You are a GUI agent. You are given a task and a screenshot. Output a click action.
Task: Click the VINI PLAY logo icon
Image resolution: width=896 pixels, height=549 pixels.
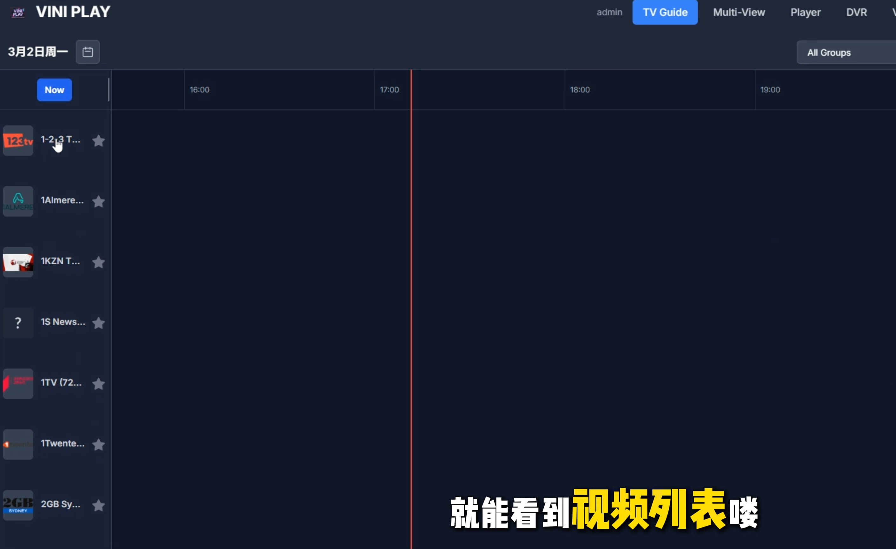coord(18,12)
